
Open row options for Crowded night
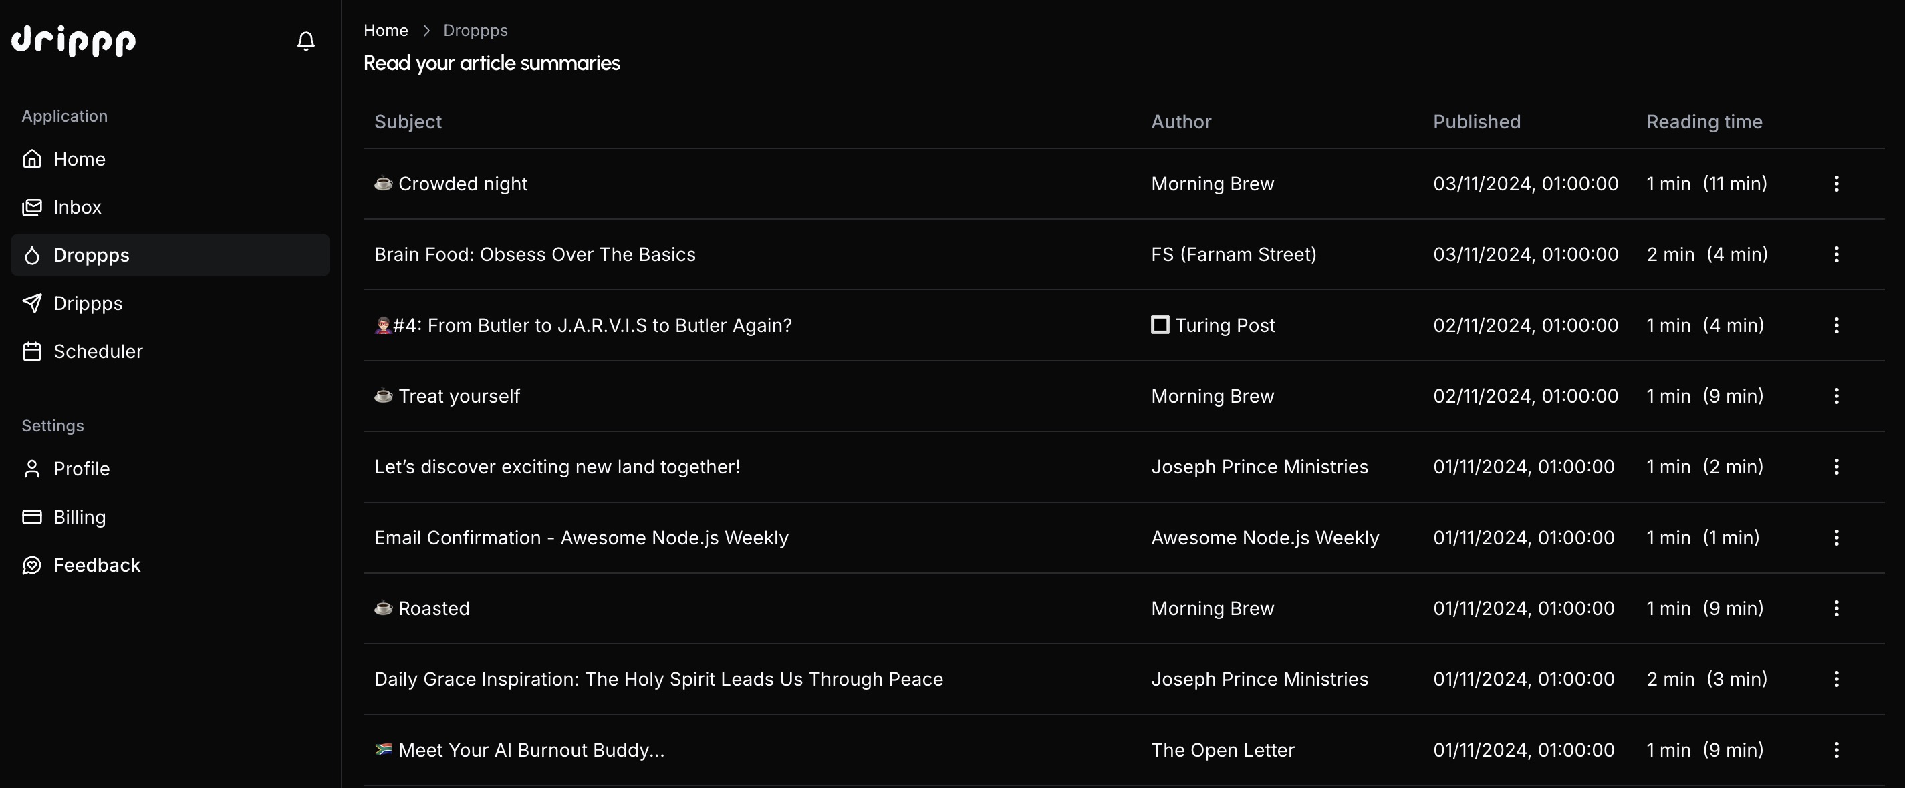pos(1836,184)
